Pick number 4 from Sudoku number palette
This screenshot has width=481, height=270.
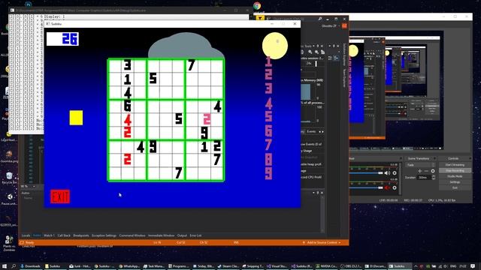tap(268, 103)
